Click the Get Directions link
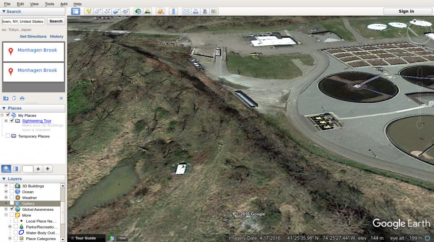 click(x=33, y=36)
